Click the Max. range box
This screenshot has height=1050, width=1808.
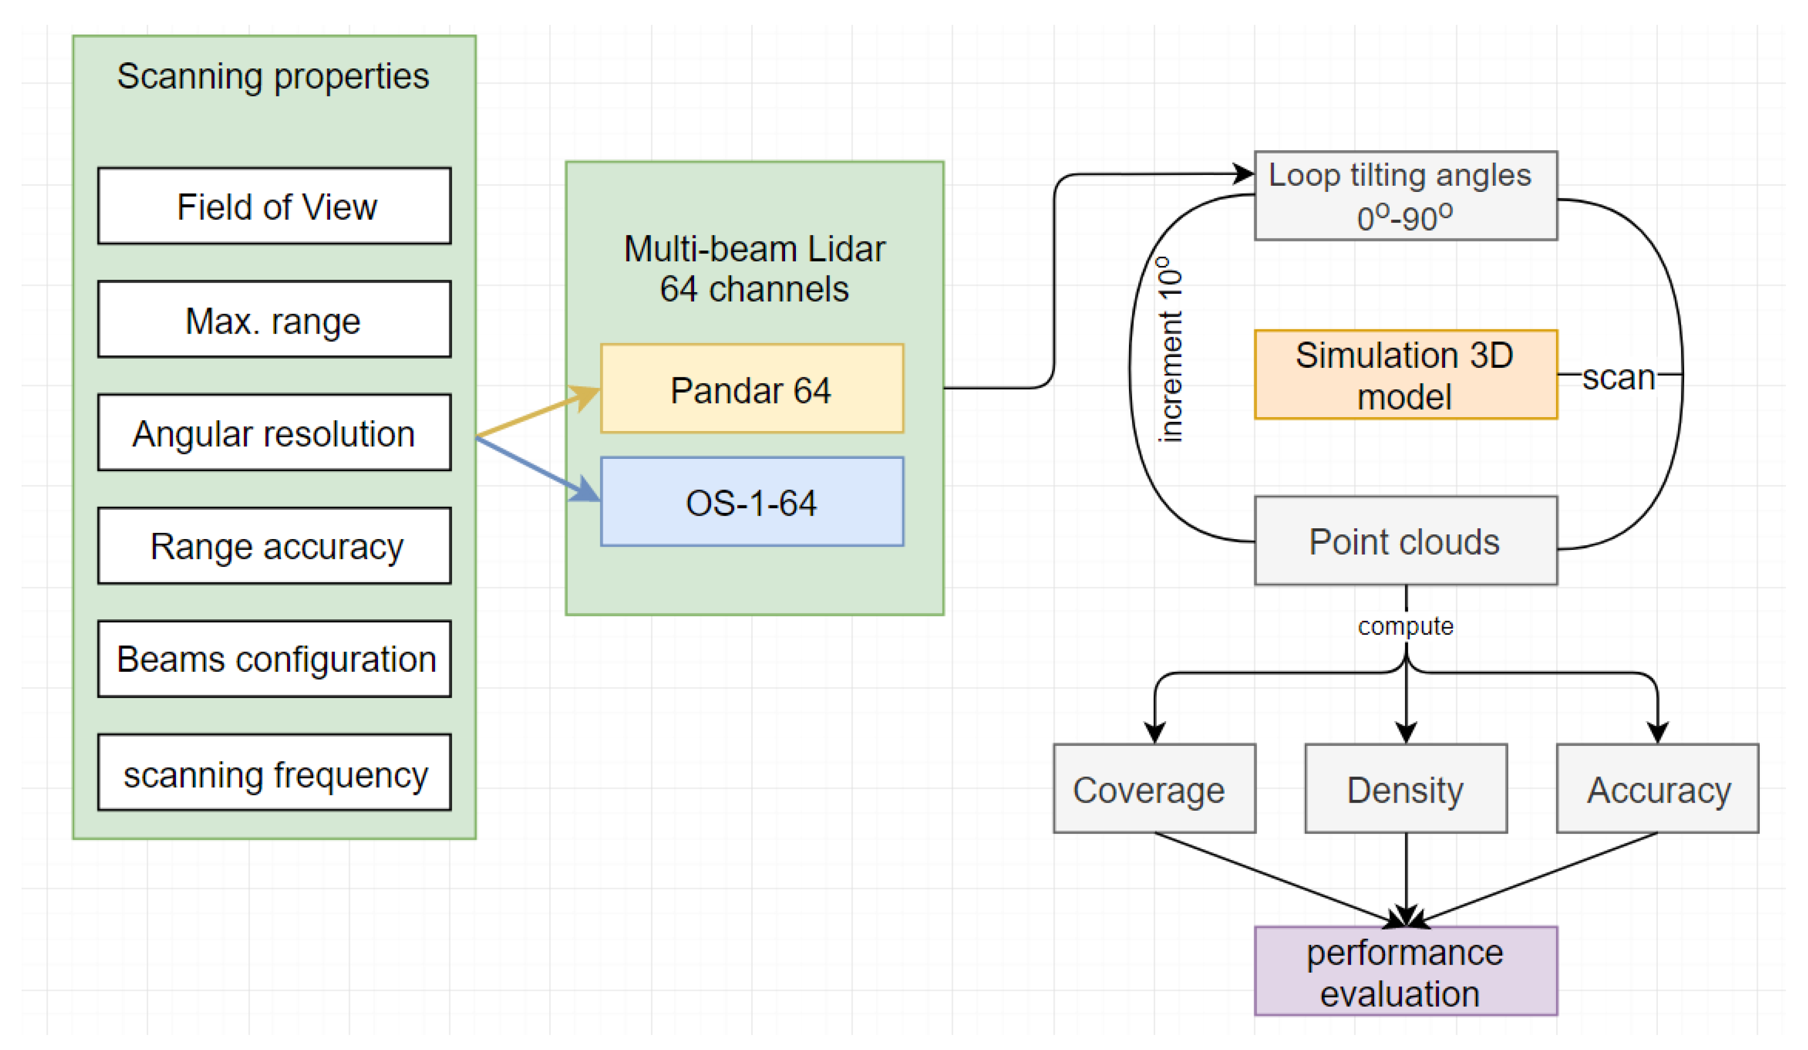pyautogui.click(x=274, y=320)
